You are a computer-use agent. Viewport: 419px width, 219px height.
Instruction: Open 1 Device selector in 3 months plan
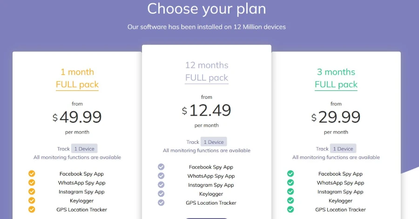(x=343, y=148)
